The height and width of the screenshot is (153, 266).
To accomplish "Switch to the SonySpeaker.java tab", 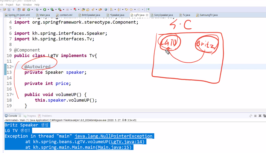I will click(x=162, y=15).
